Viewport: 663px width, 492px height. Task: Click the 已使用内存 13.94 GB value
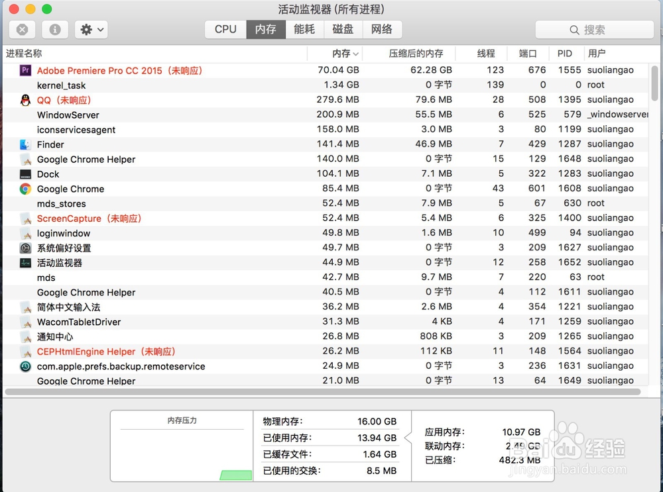point(377,438)
